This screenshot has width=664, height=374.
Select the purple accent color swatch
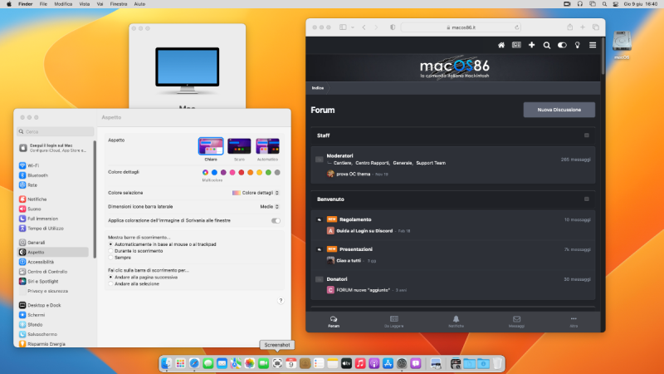pyautogui.click(x=223, y=173)
